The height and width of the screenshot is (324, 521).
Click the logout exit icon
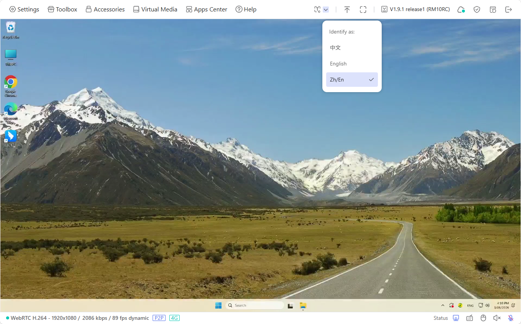509,10
